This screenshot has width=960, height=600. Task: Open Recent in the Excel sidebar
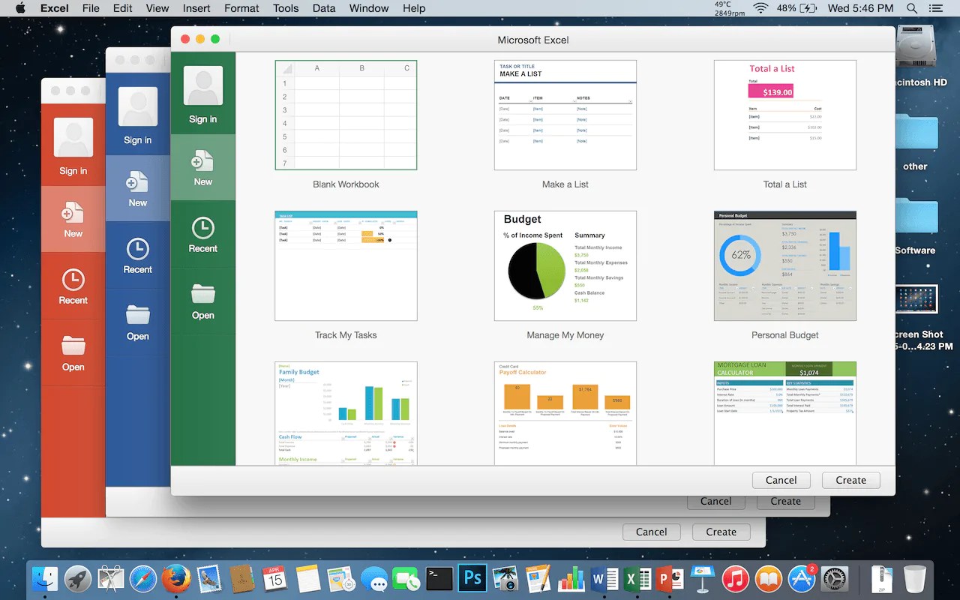point(203,235)
